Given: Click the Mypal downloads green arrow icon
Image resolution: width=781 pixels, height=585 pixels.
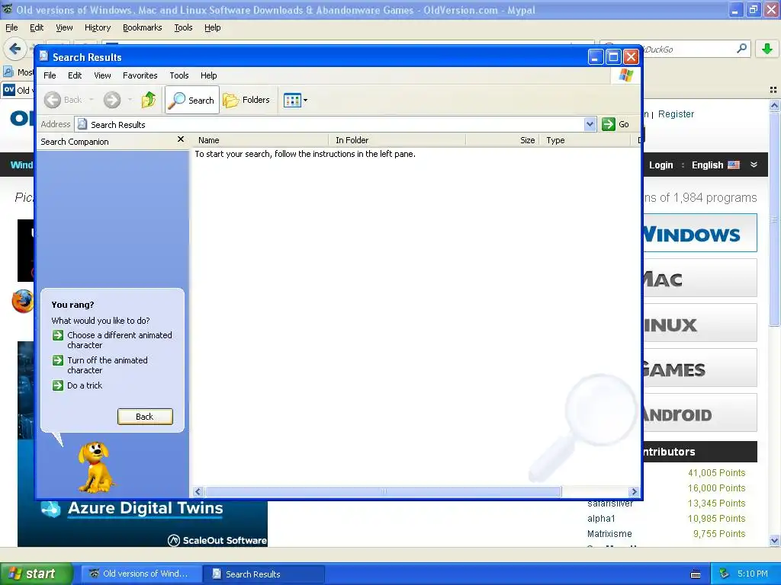Looking at the screenshot, I should pyautogui.click(x=767, y=49).
